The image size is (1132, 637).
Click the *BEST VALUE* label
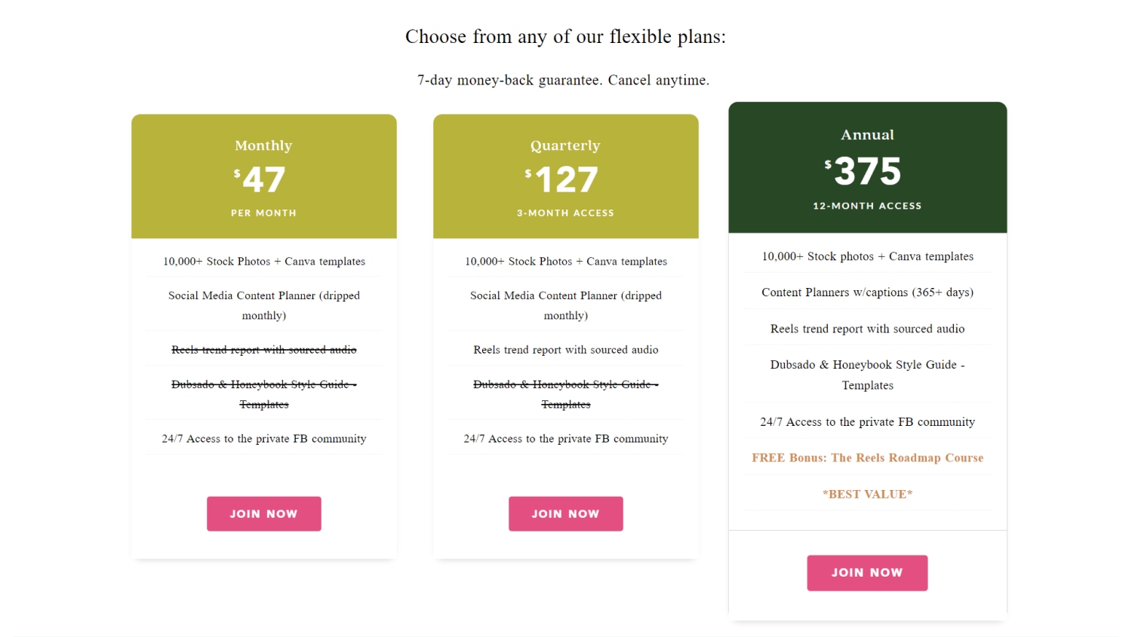coord(867,494)
